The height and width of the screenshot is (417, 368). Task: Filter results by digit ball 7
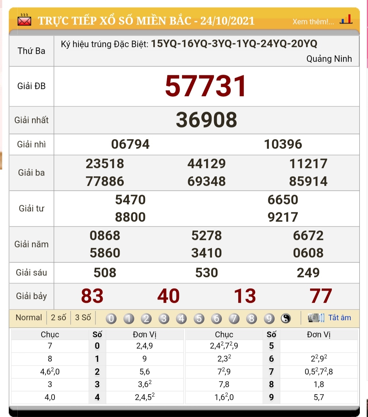pyautogui.click(x=234, y=318)
